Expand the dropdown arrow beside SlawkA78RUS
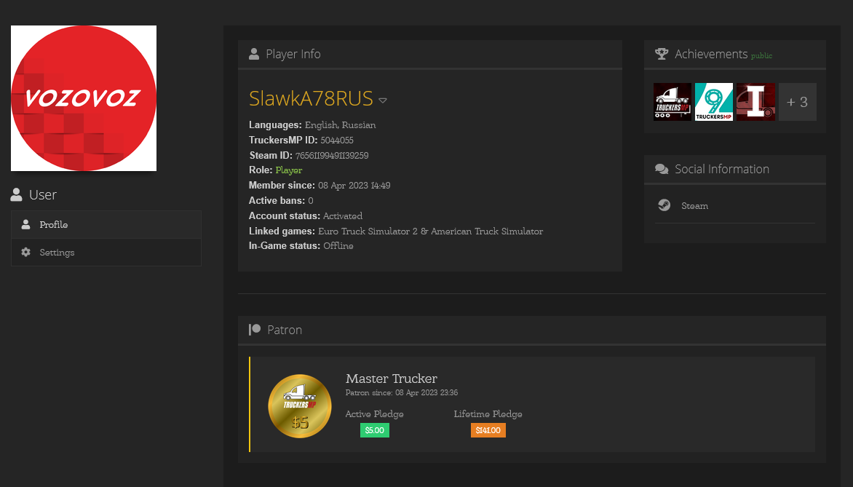This screenshot has width=853, height=487. click(x=383, y=100)
